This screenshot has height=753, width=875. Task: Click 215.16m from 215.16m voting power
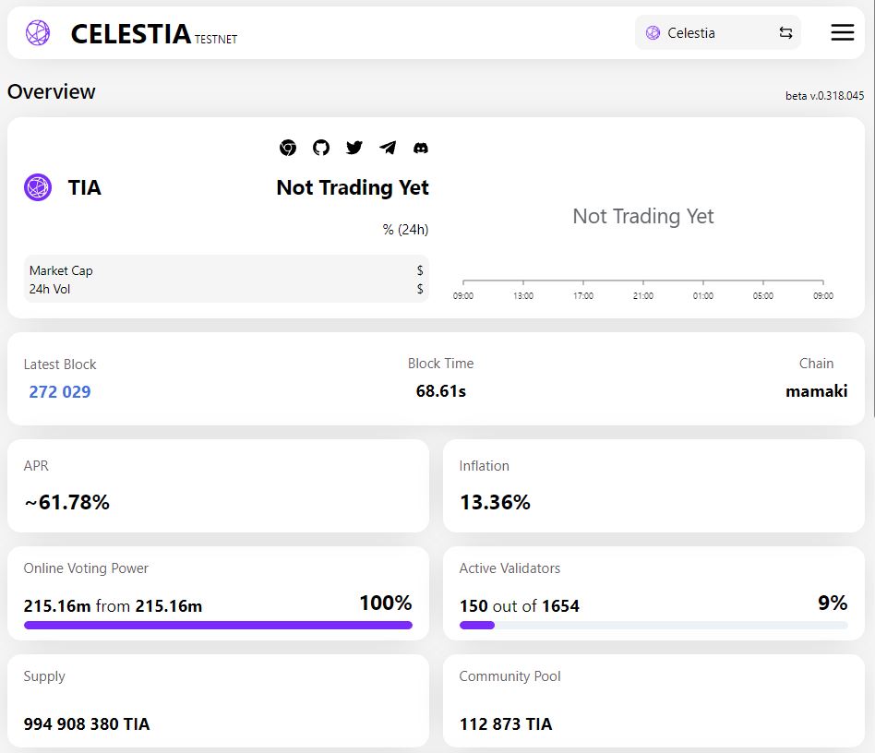(x=113, y=605)
